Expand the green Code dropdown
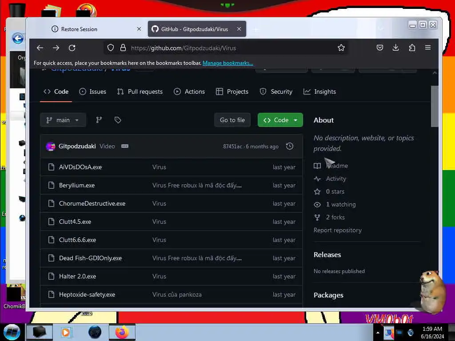This screenshot has width=455, height=341. click(x=280, y=120)
